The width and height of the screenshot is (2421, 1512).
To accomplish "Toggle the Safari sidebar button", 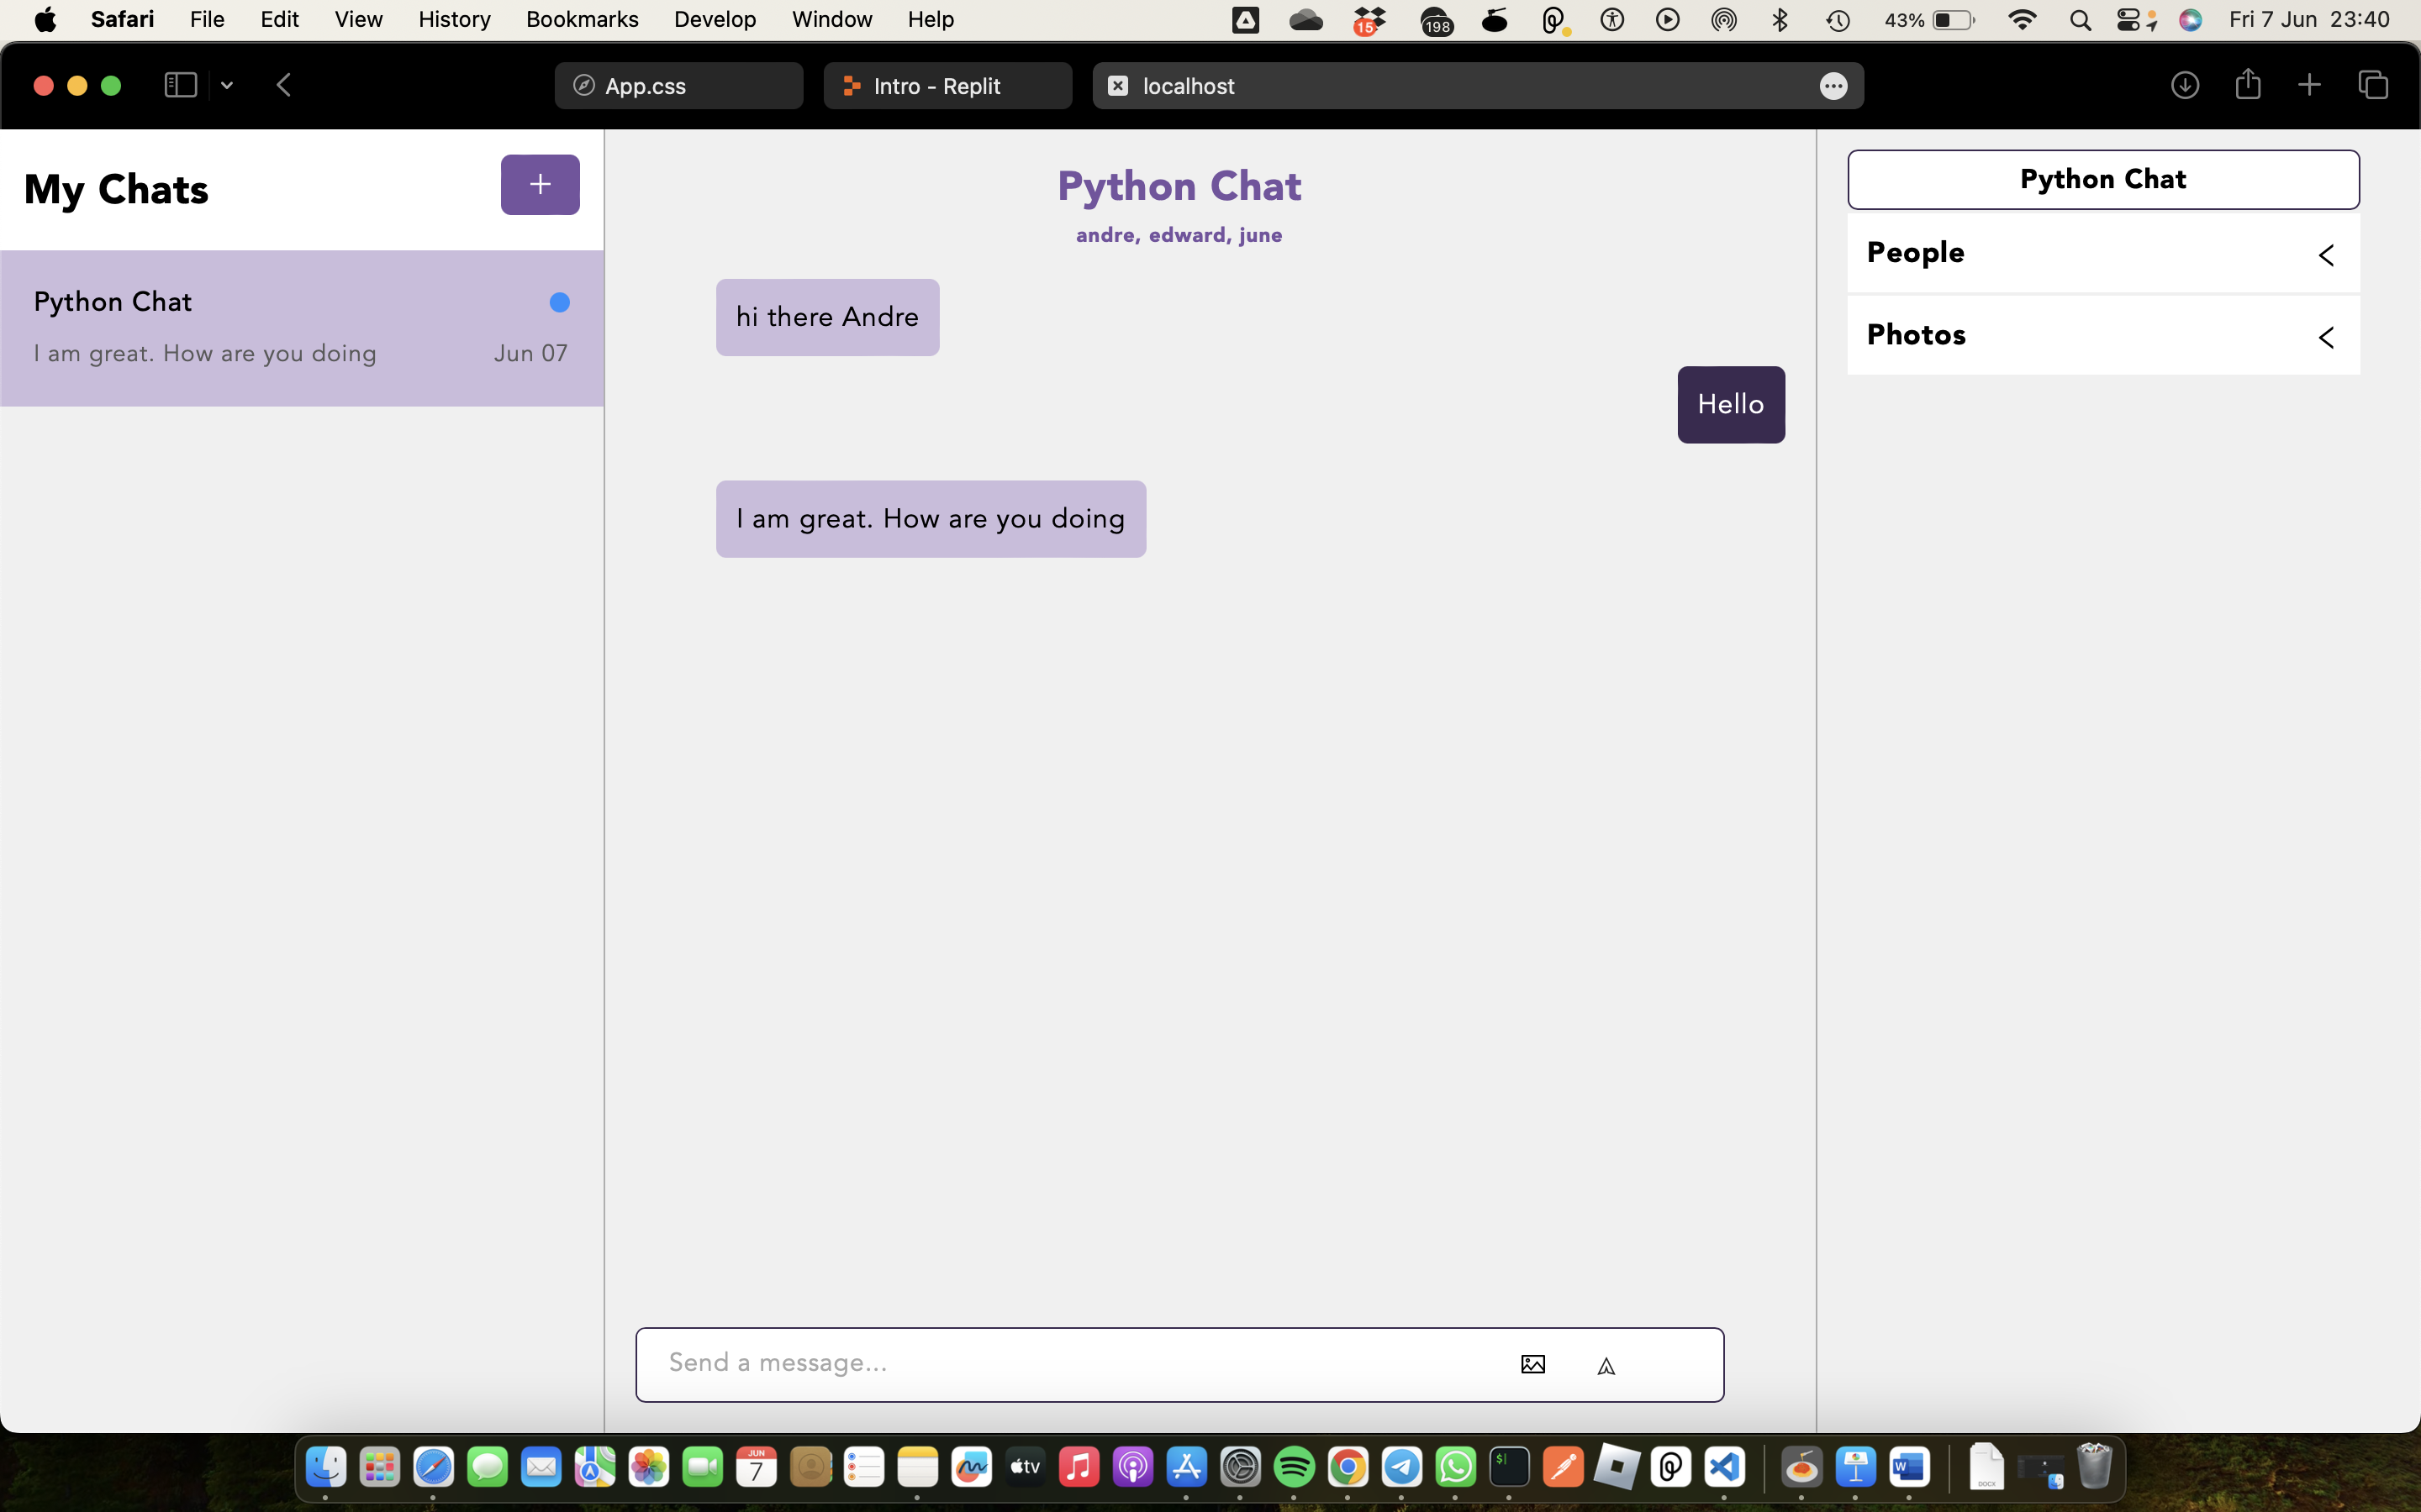I will (x=180, y=85).
